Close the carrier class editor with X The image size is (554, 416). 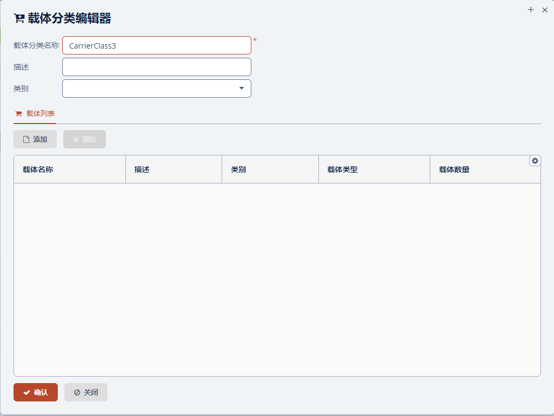(x=545, y=10)
